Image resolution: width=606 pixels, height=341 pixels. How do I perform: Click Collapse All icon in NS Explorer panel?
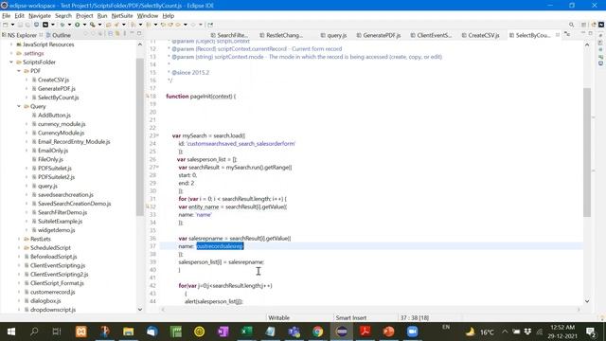pos(110,34)
